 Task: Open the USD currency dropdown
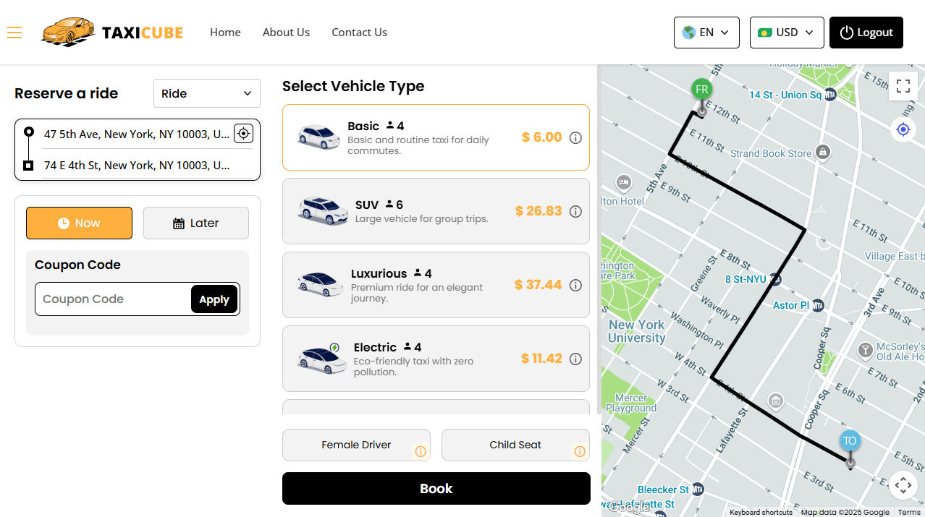(x=787, y=33)
